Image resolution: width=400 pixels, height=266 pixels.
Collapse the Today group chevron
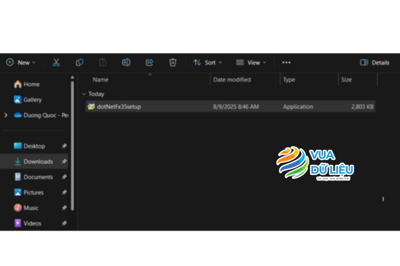pyautogui.click(x=83, y=94)
